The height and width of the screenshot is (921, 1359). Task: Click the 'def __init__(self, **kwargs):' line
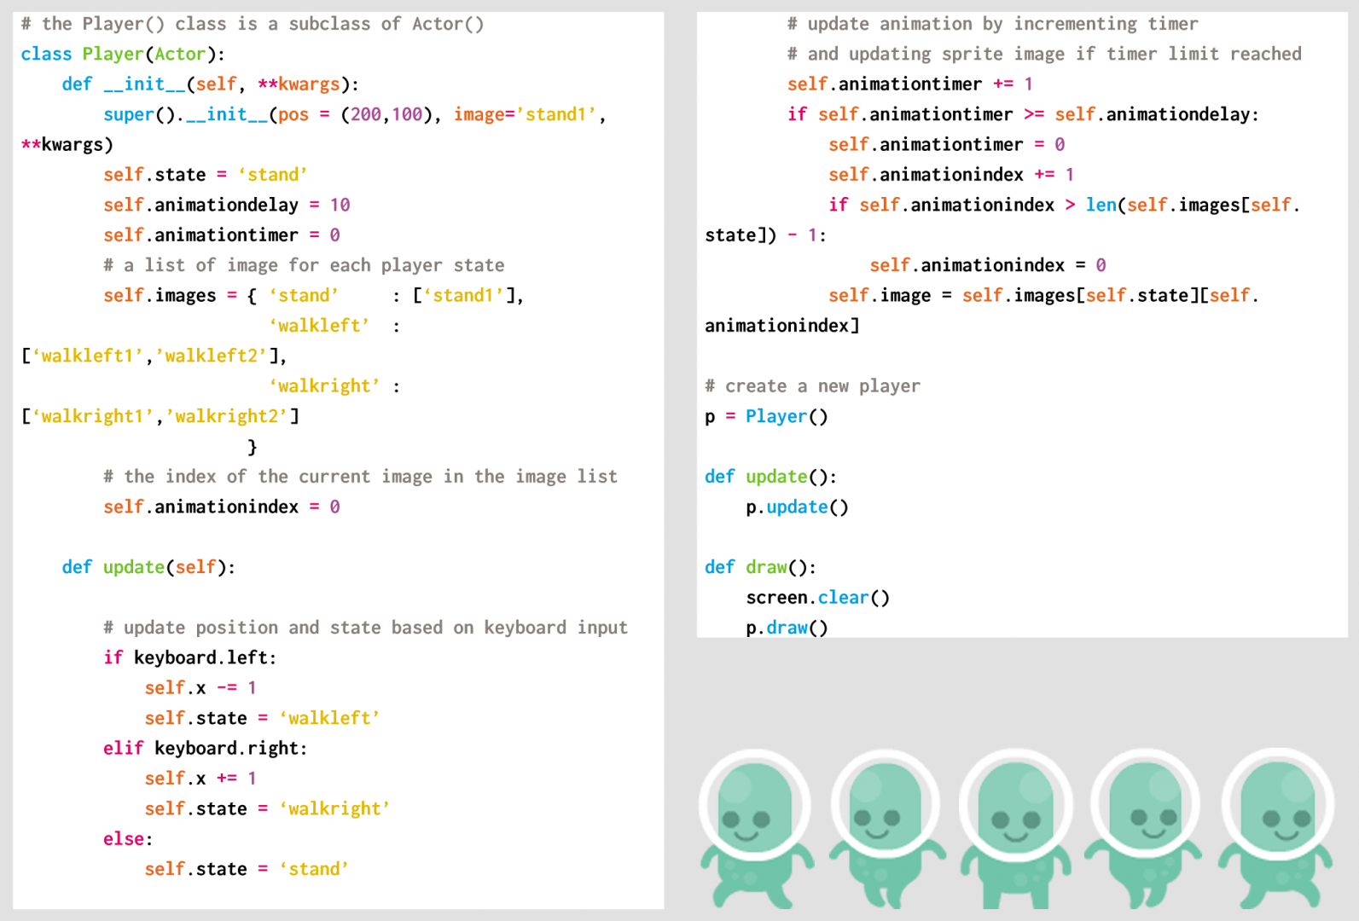click(210, 84)
